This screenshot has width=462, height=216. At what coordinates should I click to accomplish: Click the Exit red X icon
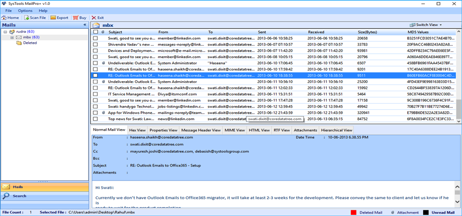coord(94,18)
